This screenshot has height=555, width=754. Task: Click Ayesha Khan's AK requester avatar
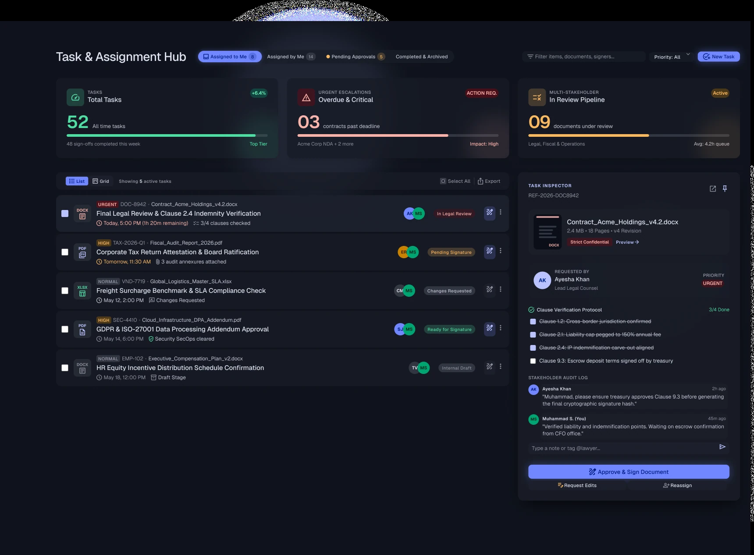(542, 280)
